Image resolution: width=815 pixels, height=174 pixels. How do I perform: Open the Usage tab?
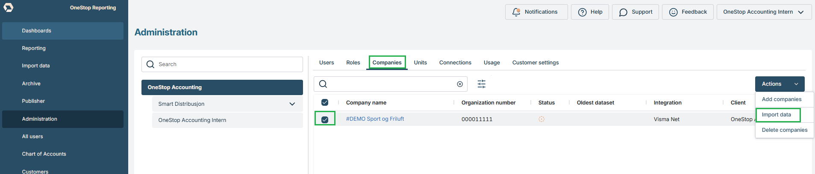[x=491, y=63]
